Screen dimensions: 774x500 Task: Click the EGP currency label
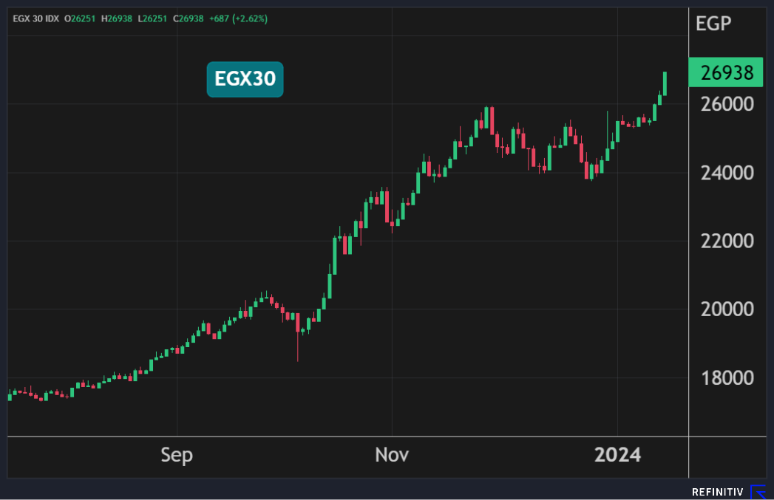click(x=713, y=24)
